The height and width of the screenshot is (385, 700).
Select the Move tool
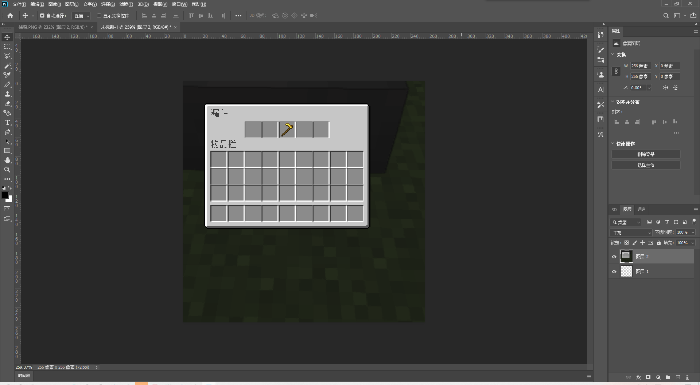[7, 37]
